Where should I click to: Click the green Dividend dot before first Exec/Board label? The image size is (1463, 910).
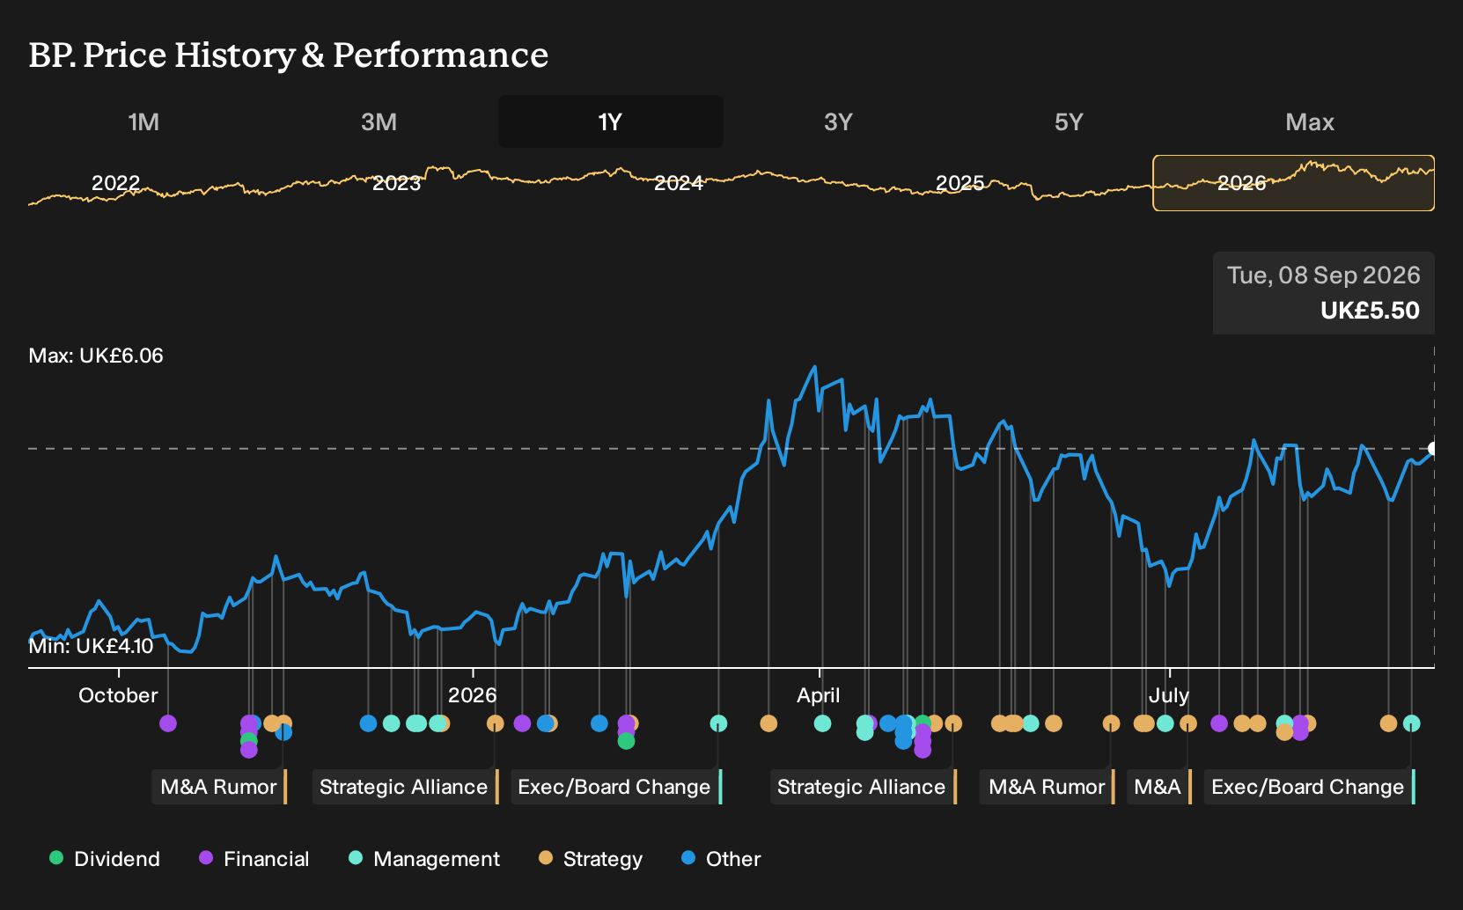click(626, 741)
